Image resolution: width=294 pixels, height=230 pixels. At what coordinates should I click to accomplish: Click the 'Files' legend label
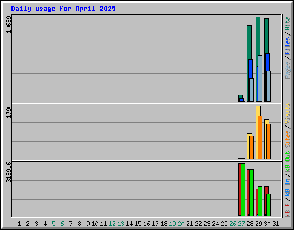point(288,46)
